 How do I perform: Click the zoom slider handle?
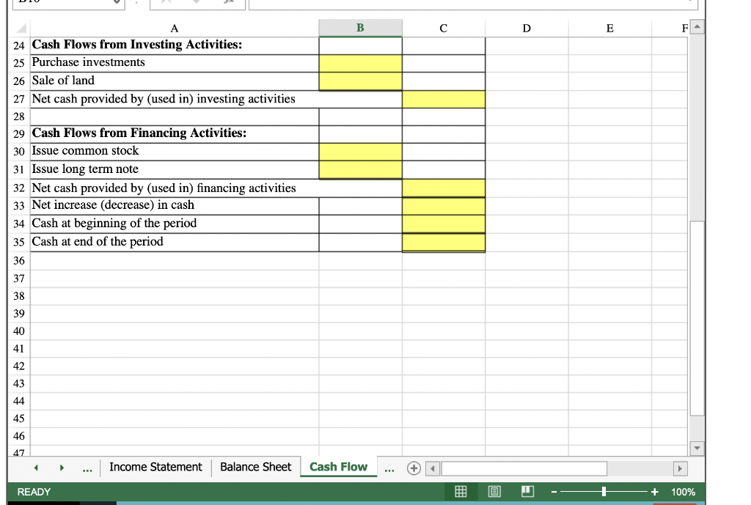click(604, 492)
